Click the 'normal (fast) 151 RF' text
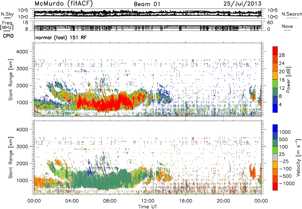The image size is (302, 209). pos(61,37)
